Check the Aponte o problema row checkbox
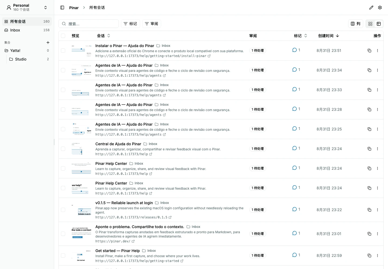The image size is (388, 269). 63,234
